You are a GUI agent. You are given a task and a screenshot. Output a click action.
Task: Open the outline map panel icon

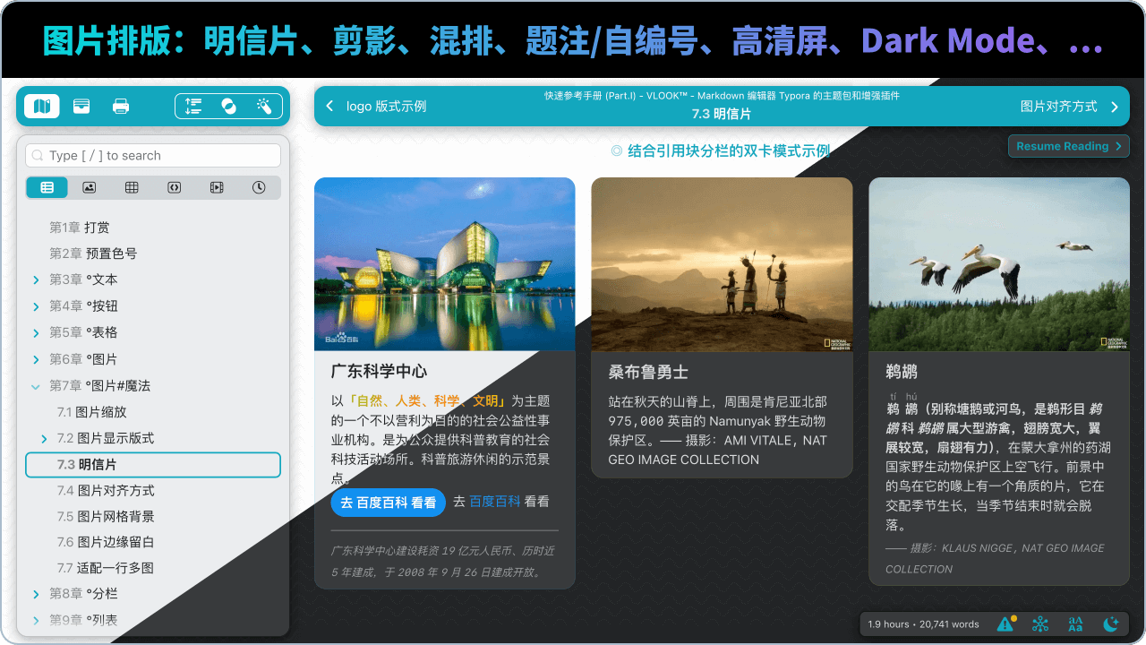(x=42, y=107)
